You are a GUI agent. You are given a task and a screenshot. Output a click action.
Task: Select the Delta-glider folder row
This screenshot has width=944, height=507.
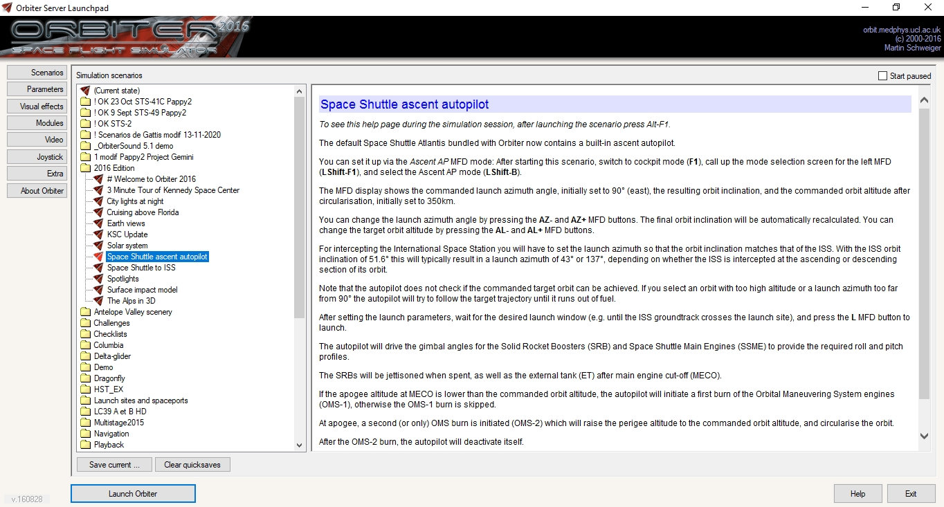(x=112, y=356)
